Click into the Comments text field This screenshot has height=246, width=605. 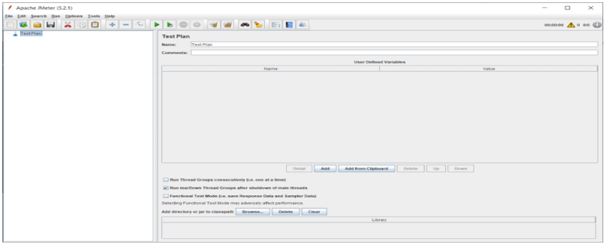(x=394, y=53)
